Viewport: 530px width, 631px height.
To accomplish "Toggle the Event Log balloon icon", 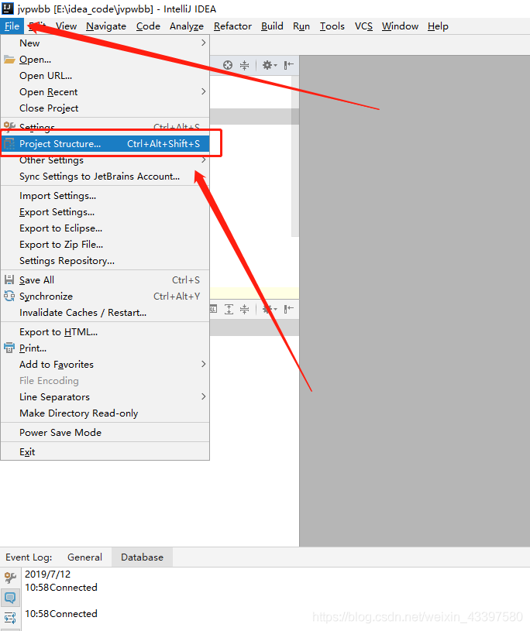I will click(10, 598).
